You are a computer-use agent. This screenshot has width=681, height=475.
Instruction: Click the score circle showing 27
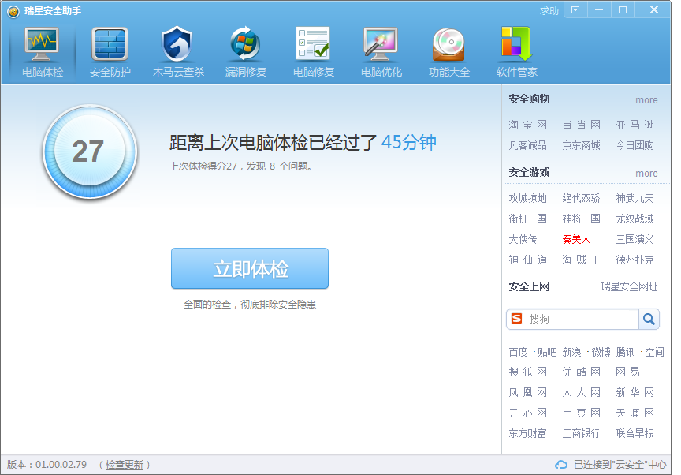90,151
